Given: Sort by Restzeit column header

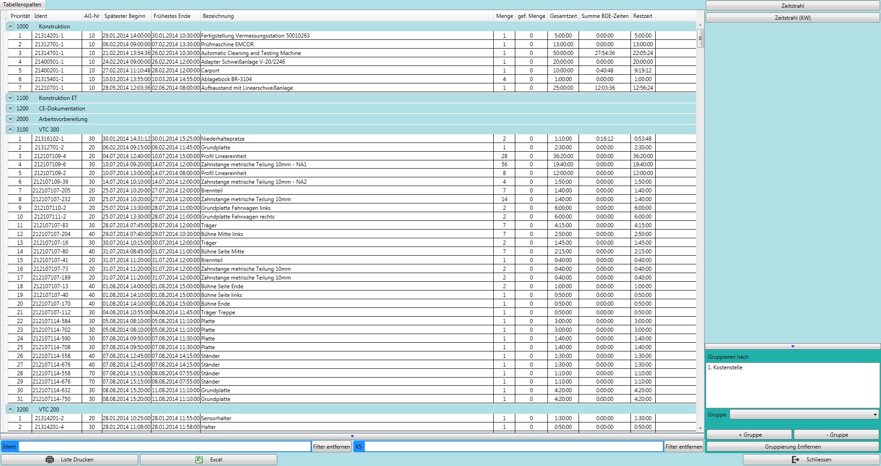Looking at the screenshot, I should pyautogui.click(x=642, y=16).
